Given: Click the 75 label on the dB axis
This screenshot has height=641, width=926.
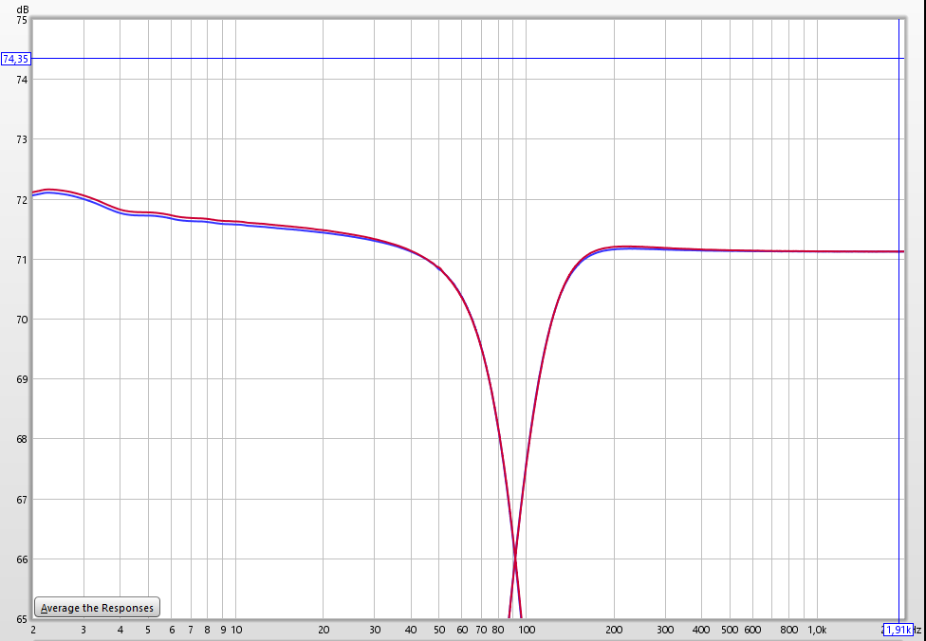Looking at the screenshot, I should pyautogui.click(x=23, y=19).
